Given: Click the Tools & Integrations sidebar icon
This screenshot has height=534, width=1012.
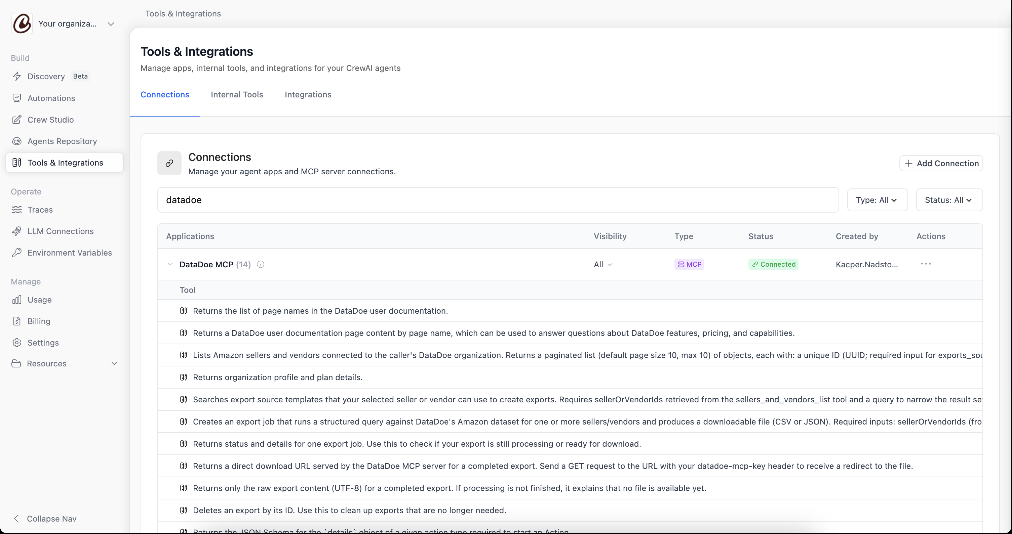Looking at the screenshot, I should 16,163.
